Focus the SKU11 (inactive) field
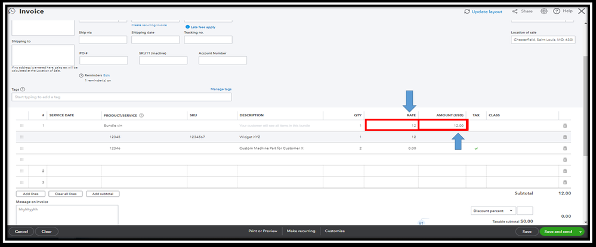Image resolution: width=596 pixels, height=247 pixels. [x=163, y=60]
